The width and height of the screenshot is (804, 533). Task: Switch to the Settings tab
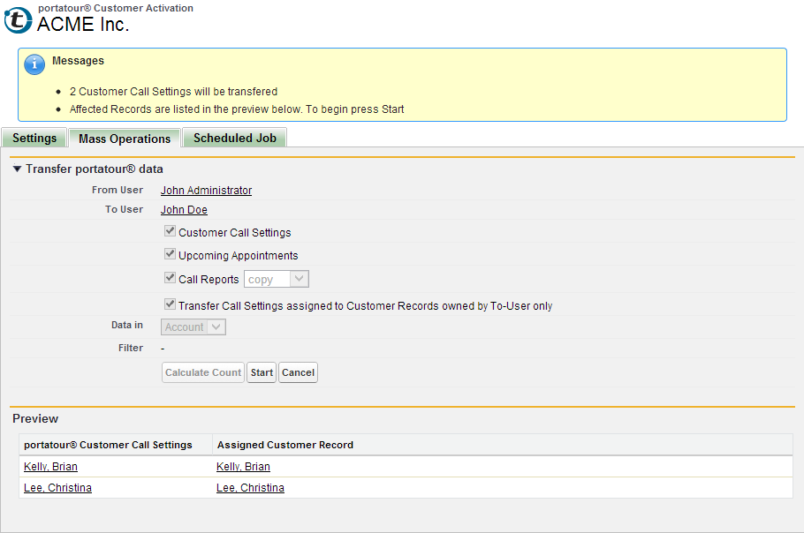[34, 139]
